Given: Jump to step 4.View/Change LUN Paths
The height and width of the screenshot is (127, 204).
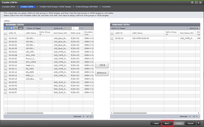Looking at the screenshot, I should click(x=87, y=7).
